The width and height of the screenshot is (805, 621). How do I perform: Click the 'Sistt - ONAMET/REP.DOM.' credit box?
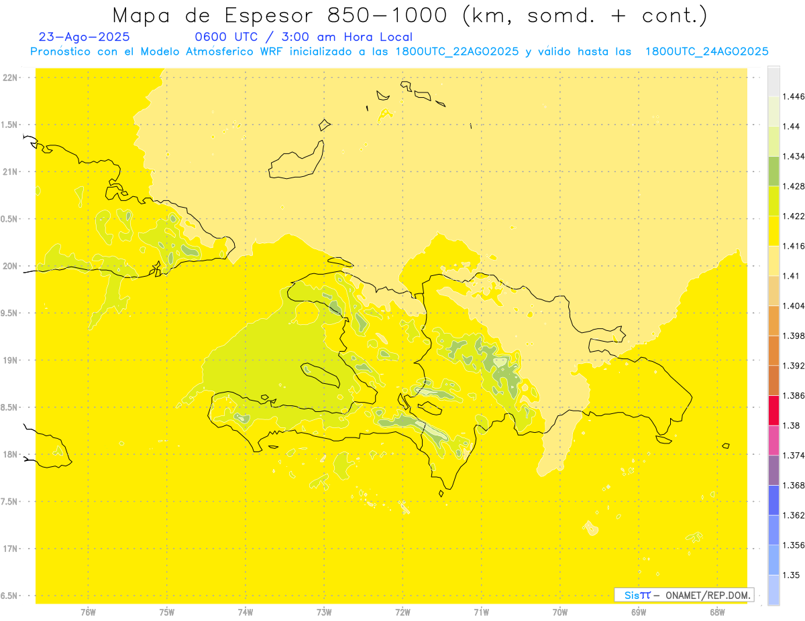click(684, 595)
